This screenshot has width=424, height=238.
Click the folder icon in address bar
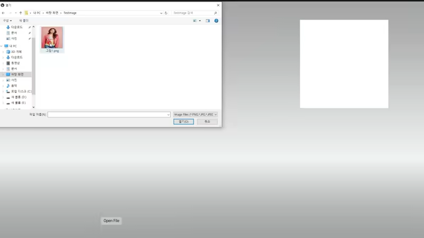click(26, 13)
